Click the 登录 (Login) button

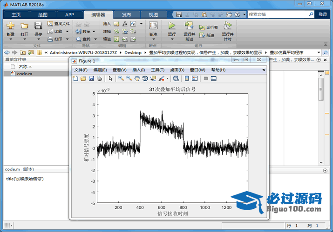click(323, 14)
